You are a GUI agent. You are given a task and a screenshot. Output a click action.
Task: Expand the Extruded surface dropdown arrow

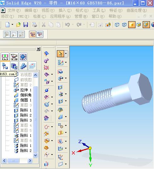pyautogui.click(x=52, y=74)
